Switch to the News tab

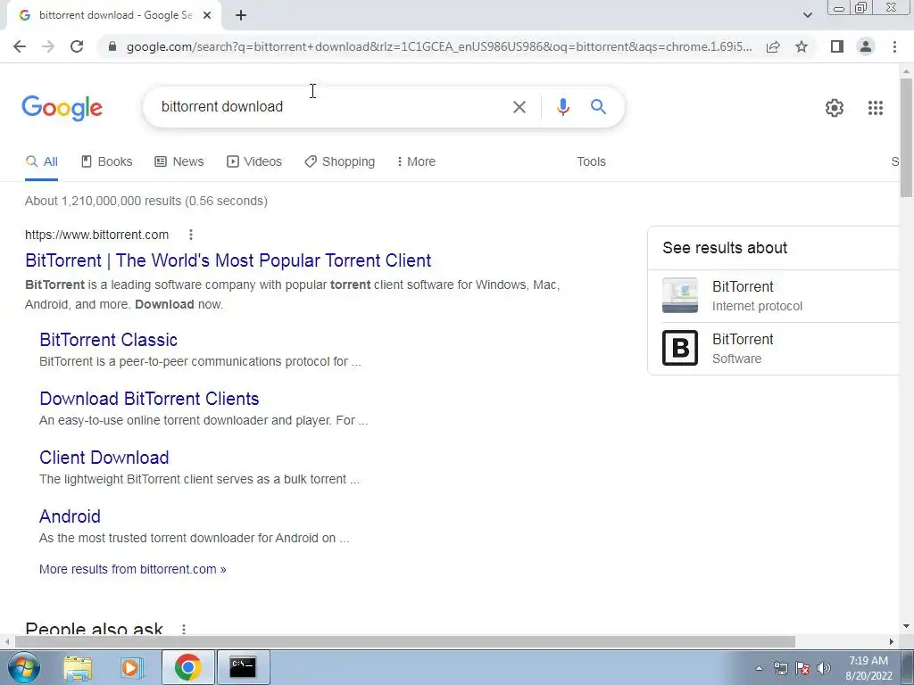point(179,161)
